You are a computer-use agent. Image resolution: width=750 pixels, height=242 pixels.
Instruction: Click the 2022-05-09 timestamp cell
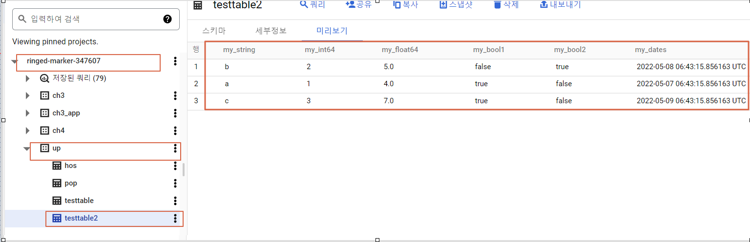(691, 101)
